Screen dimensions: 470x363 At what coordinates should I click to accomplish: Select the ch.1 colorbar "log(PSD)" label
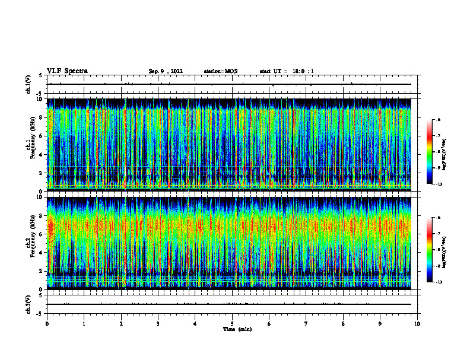point(444,155)
